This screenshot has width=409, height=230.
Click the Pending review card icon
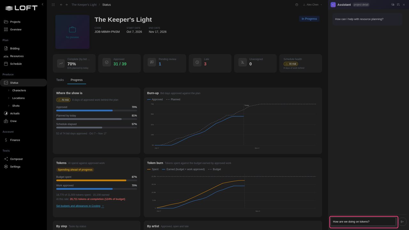152,62
